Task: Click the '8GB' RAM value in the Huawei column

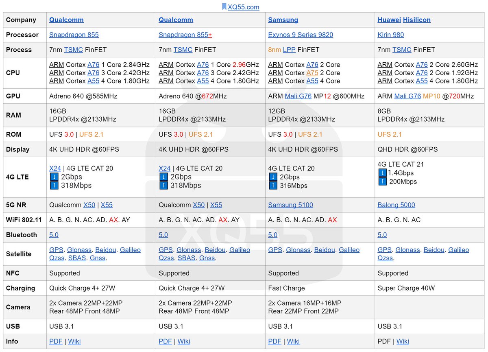Action: (384, 111)
